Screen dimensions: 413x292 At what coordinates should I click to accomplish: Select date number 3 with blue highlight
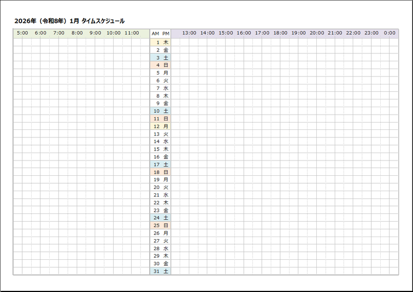pyautogui.click(x=157, y=58)
